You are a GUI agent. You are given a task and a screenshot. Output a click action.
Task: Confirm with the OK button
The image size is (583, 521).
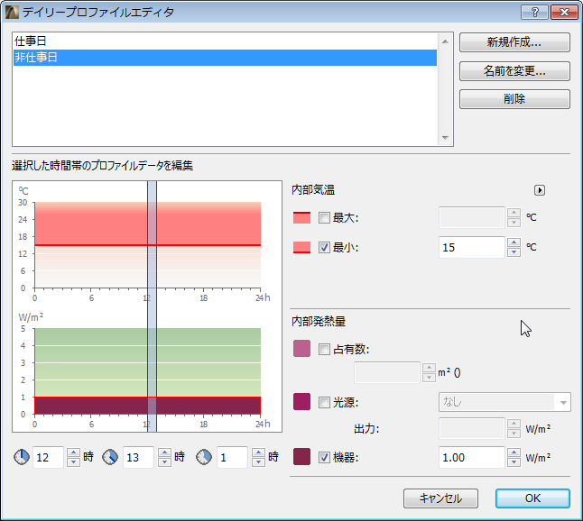pyautogui.click(x=532, y=498)
